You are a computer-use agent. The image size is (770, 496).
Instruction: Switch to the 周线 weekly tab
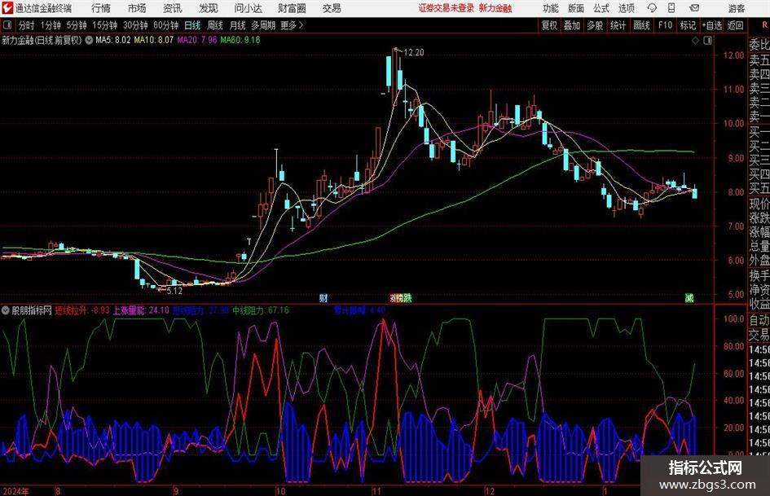point(214,25)
